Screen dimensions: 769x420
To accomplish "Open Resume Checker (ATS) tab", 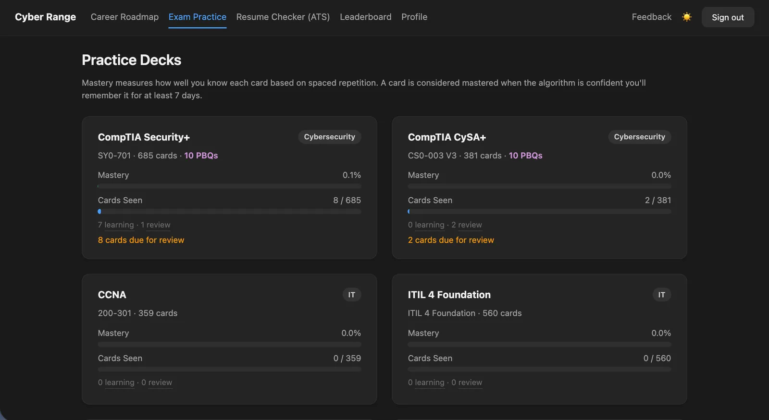I will [x=283, y=17].
